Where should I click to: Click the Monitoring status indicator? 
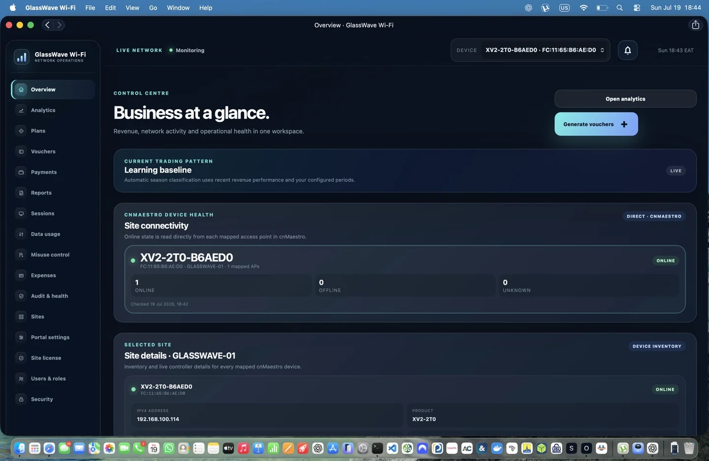click(187, 50)
